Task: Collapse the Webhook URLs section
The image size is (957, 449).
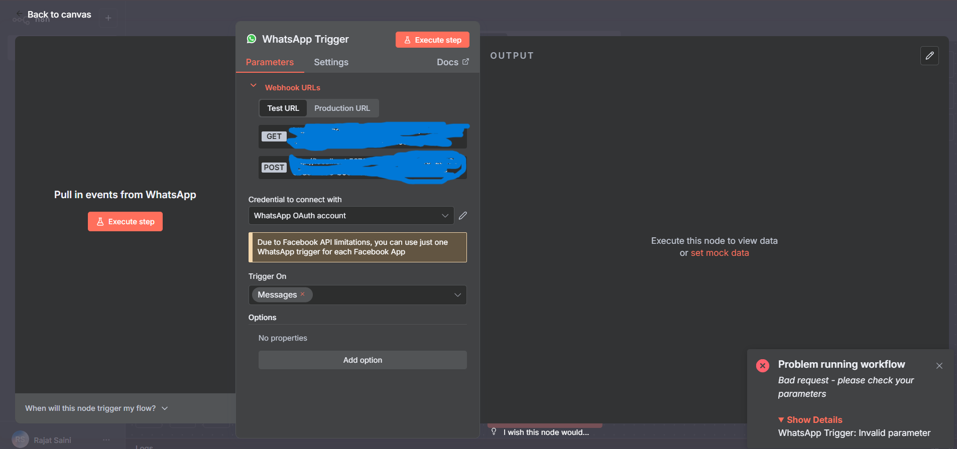Action: point(254,86)
